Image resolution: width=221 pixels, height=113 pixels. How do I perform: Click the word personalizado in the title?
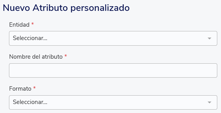coord(100,8)
